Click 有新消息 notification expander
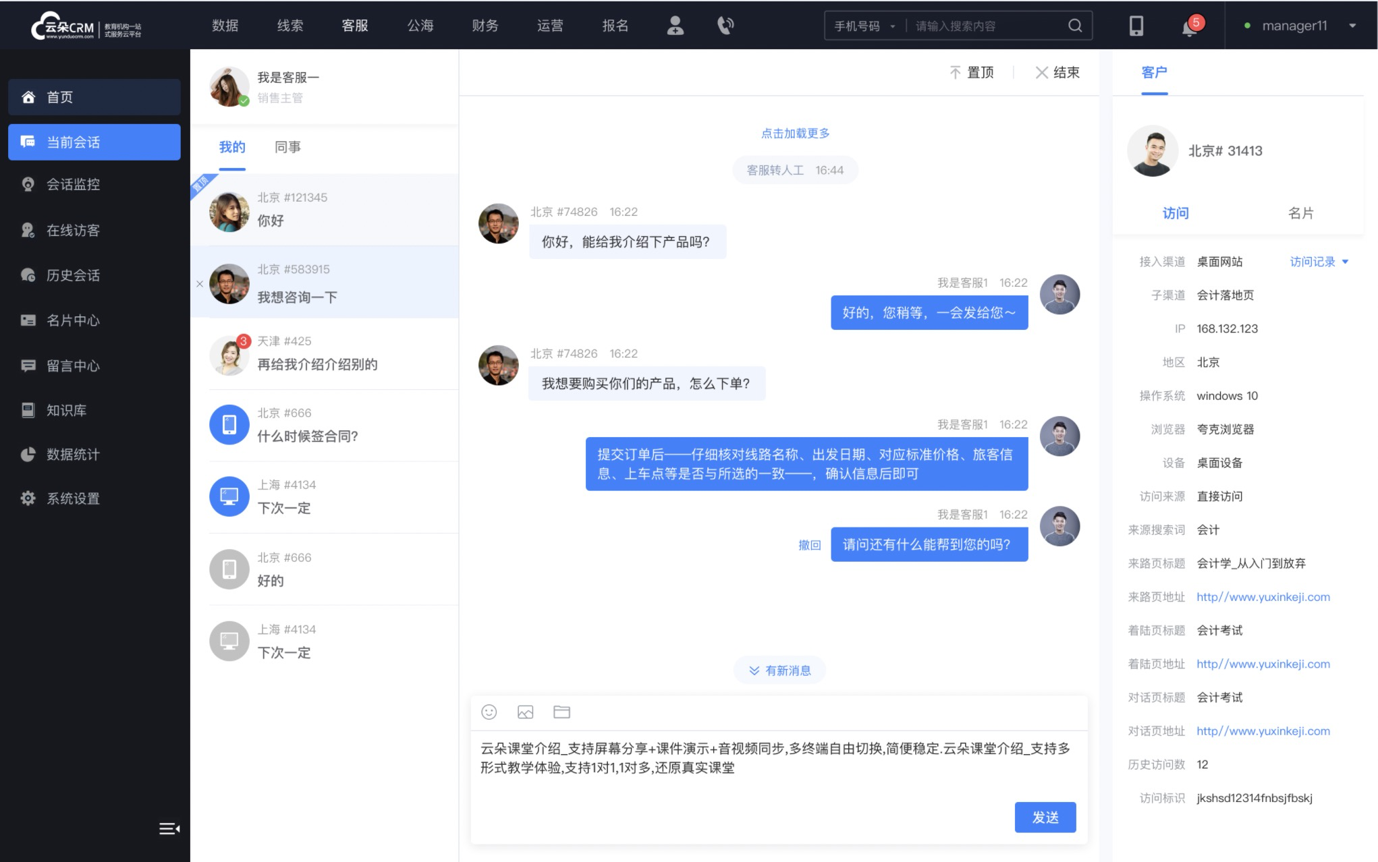 [x=782, y=670]
